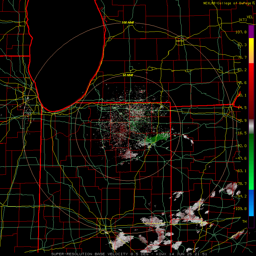256x256 pixels.
Task: Click the 45.6 velocity scale value
Action: (242, 82)
